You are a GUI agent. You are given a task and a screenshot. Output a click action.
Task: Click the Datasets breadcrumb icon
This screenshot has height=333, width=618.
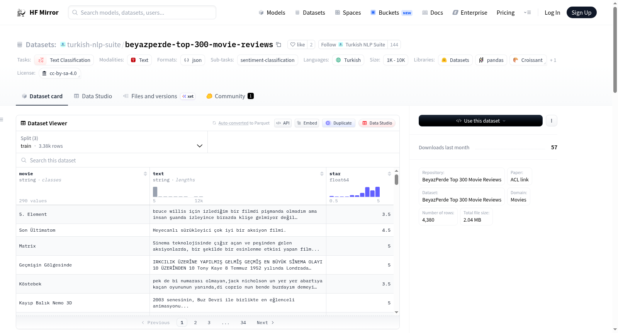[20, 44]
